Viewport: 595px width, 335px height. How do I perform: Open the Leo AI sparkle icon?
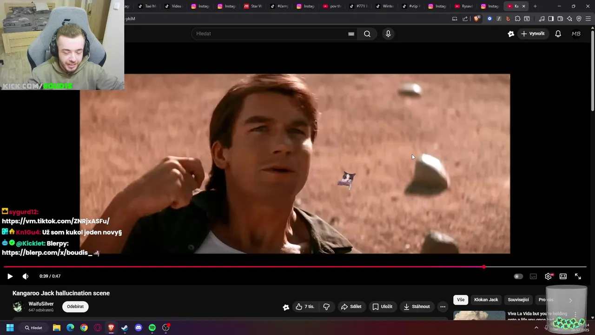pyautogui.click(x=569, y=19)
